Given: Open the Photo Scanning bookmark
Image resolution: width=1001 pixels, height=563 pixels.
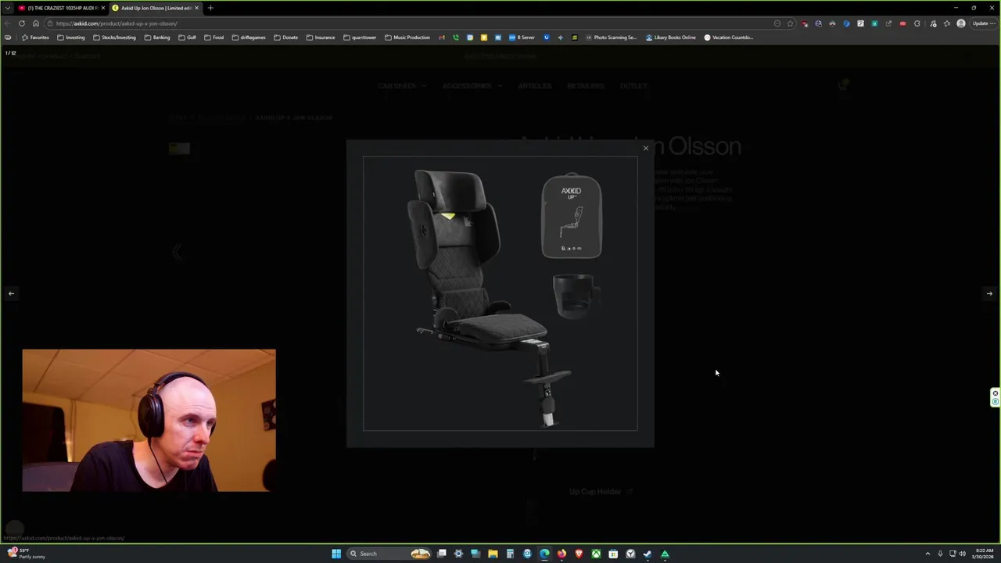Looking at the screenshot, I should coord(612,38).
